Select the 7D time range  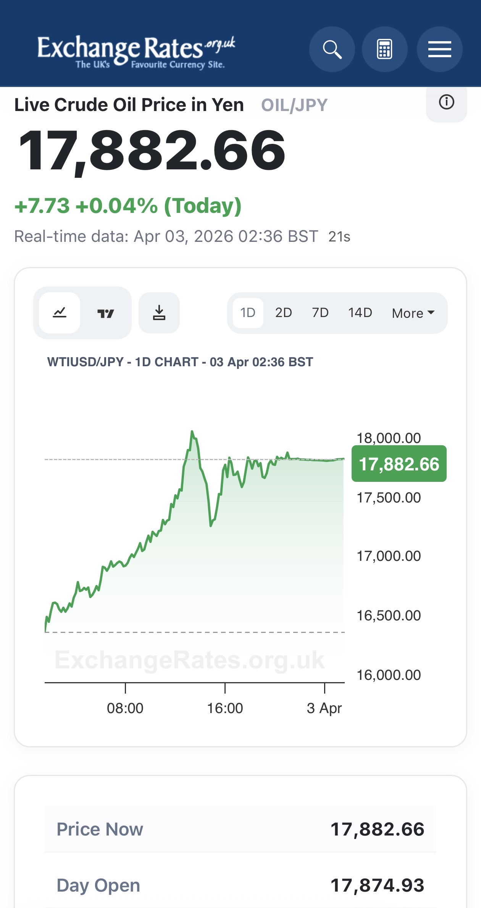click(x=320, y=313)
